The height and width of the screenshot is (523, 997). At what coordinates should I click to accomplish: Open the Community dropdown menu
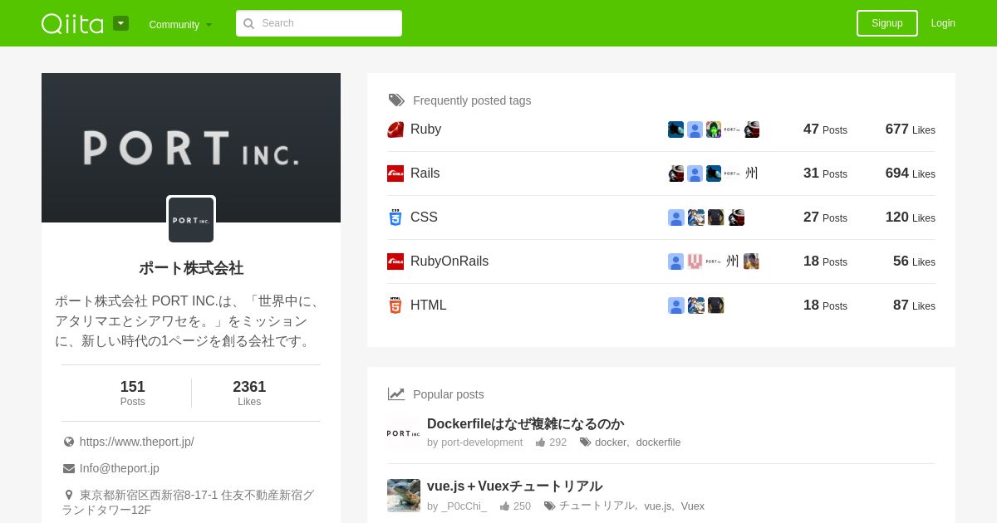(x=180, y=25)
